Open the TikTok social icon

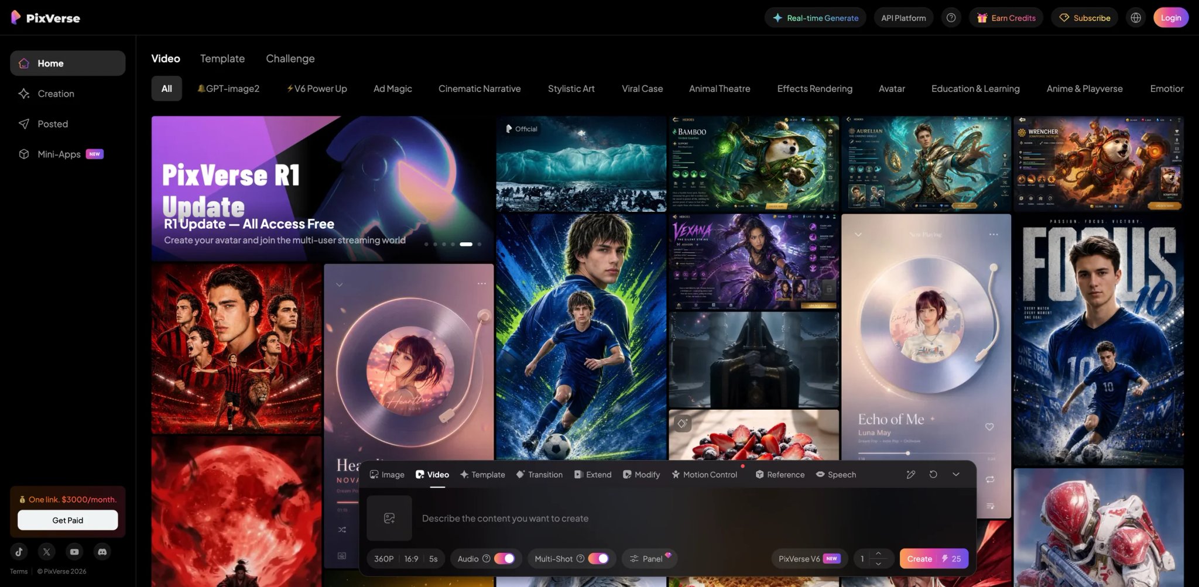19,551
